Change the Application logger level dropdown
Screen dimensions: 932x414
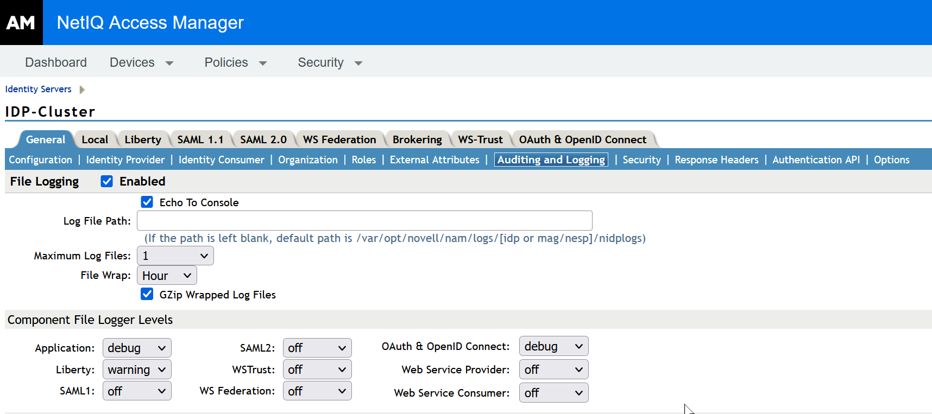137,348
